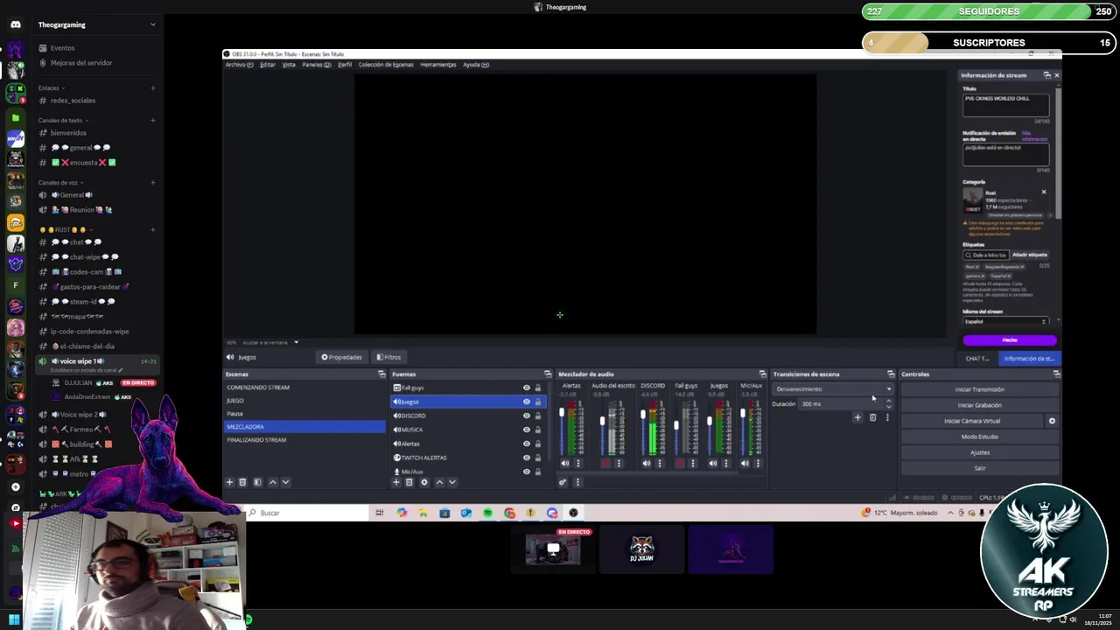Move the selected scene down in Escenas
Image resolution: width=1120 pixels, height=630 pixels.
(284, 482)
